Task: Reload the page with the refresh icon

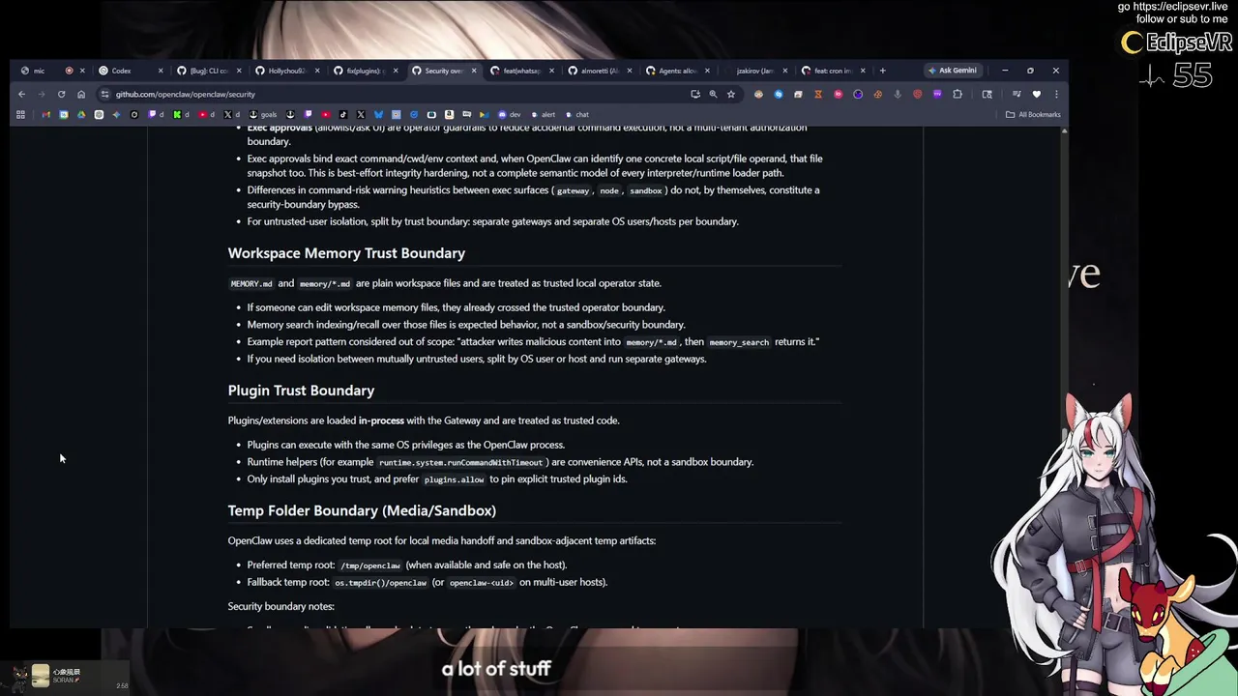Action: (x=61, y=94)
